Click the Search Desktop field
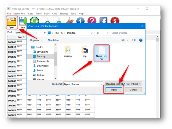Viewport: 172px width, 129px height. tap(123, 33)
